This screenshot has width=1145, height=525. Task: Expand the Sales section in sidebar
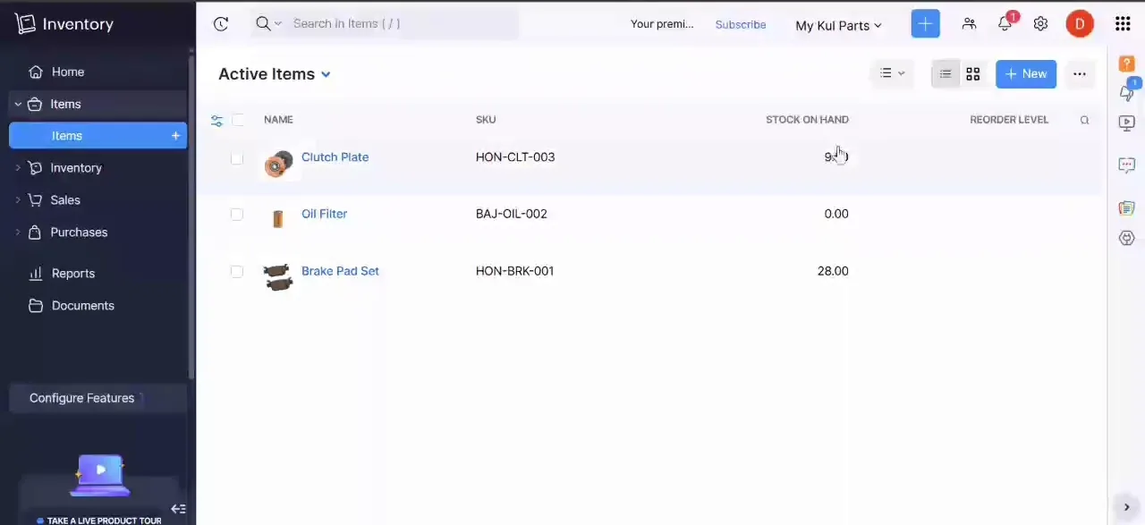[x=18, y=200]
